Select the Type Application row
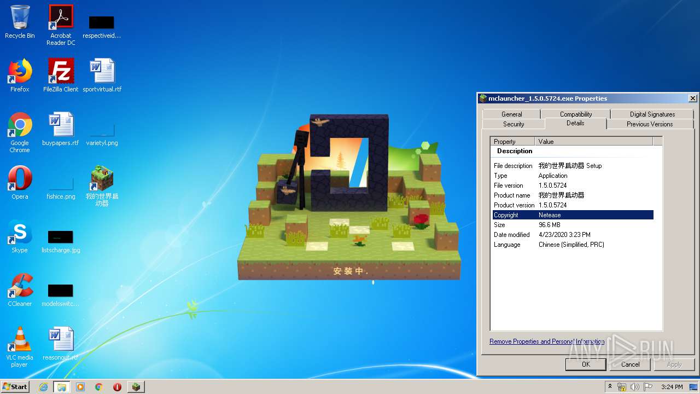 point(573,176)
